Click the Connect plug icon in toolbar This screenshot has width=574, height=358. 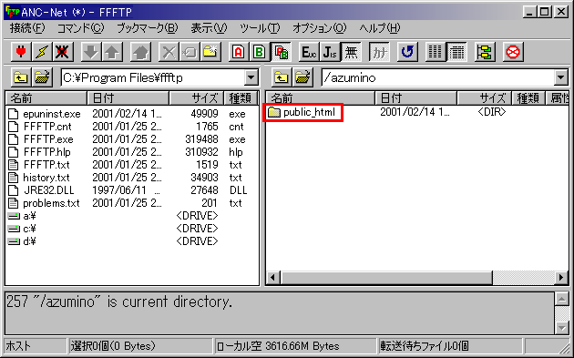(x=21, y=52)
